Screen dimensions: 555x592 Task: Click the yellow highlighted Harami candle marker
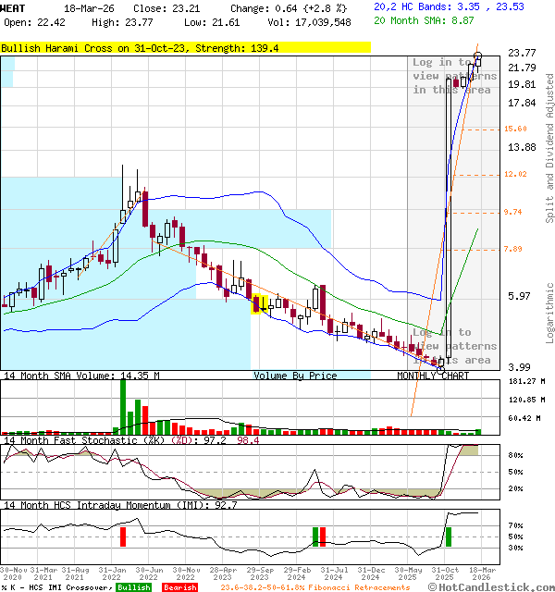pyautogui.click(x=258, y=304)
